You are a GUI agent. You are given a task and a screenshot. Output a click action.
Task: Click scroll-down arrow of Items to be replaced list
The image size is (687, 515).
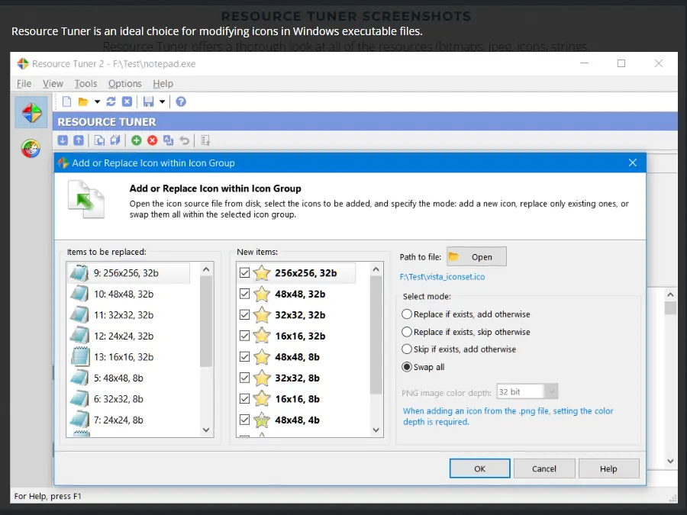206,430
